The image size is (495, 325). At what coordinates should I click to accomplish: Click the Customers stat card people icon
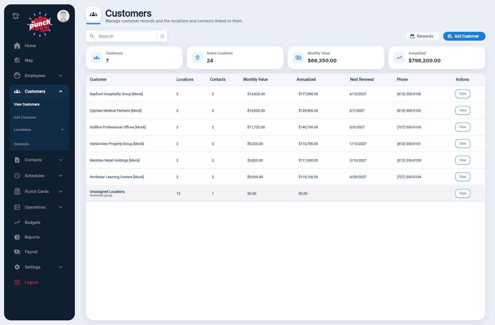(x=97, y=58)
